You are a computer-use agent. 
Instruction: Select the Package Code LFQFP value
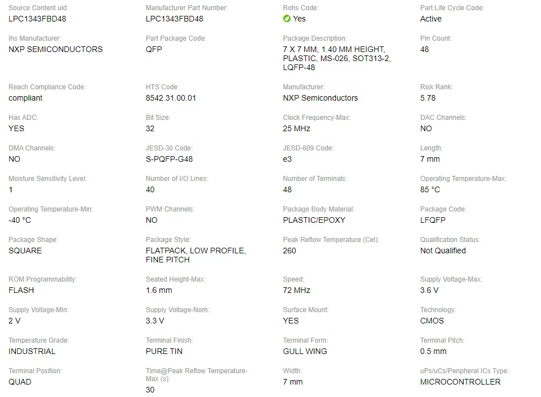point(432,220)
